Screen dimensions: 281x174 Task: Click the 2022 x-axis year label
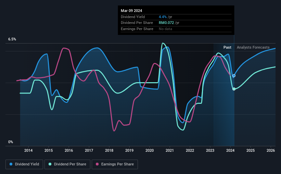click(190, 150)
